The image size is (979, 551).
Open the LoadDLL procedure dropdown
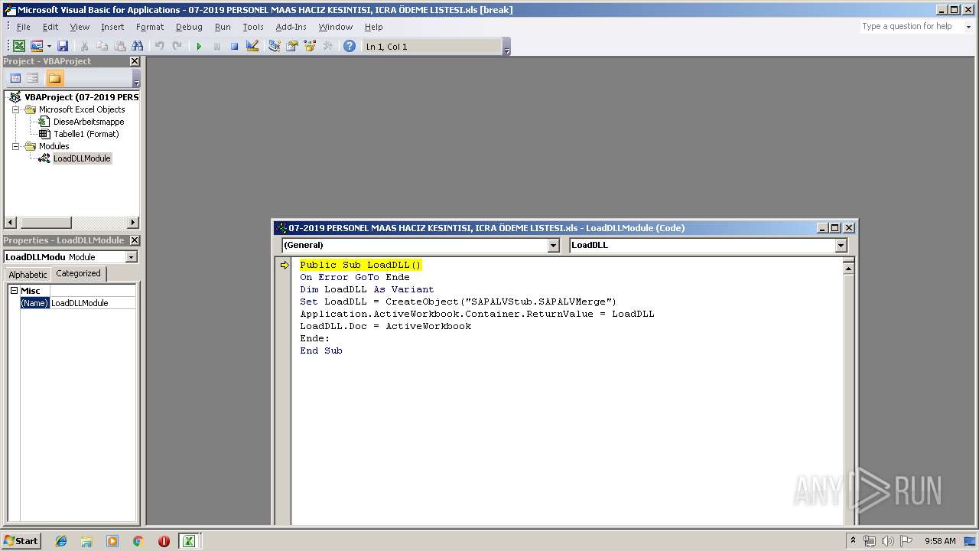(x=841, y=246)
